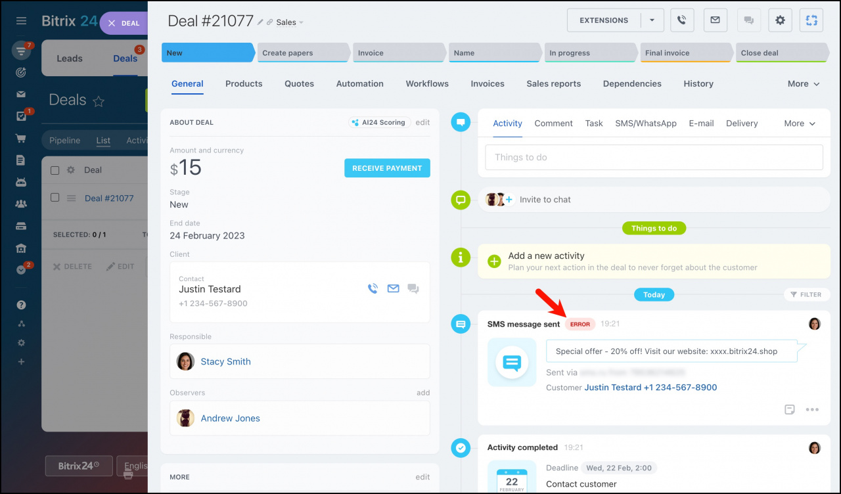Viewport: 841px width, 494px height.
Task: Set deal stage to In progress
Action: (x=591, y=53)
